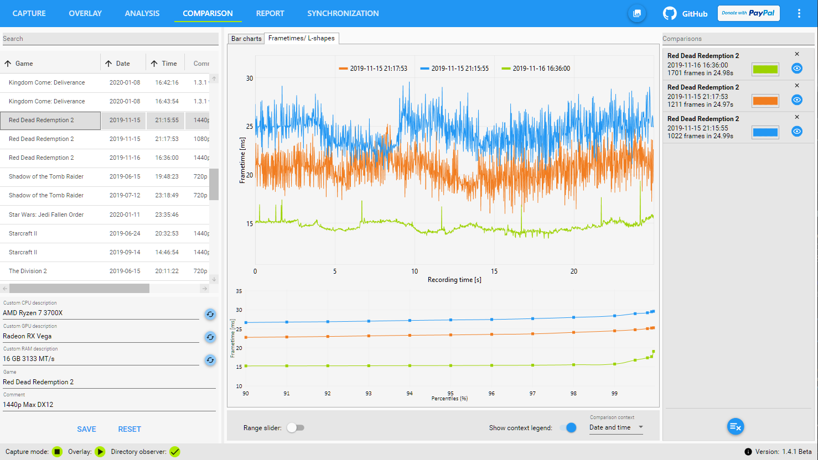Screen dimensions: 818x460
Task: Open the Comparison context dropdown
Action: tap(616, 427)
